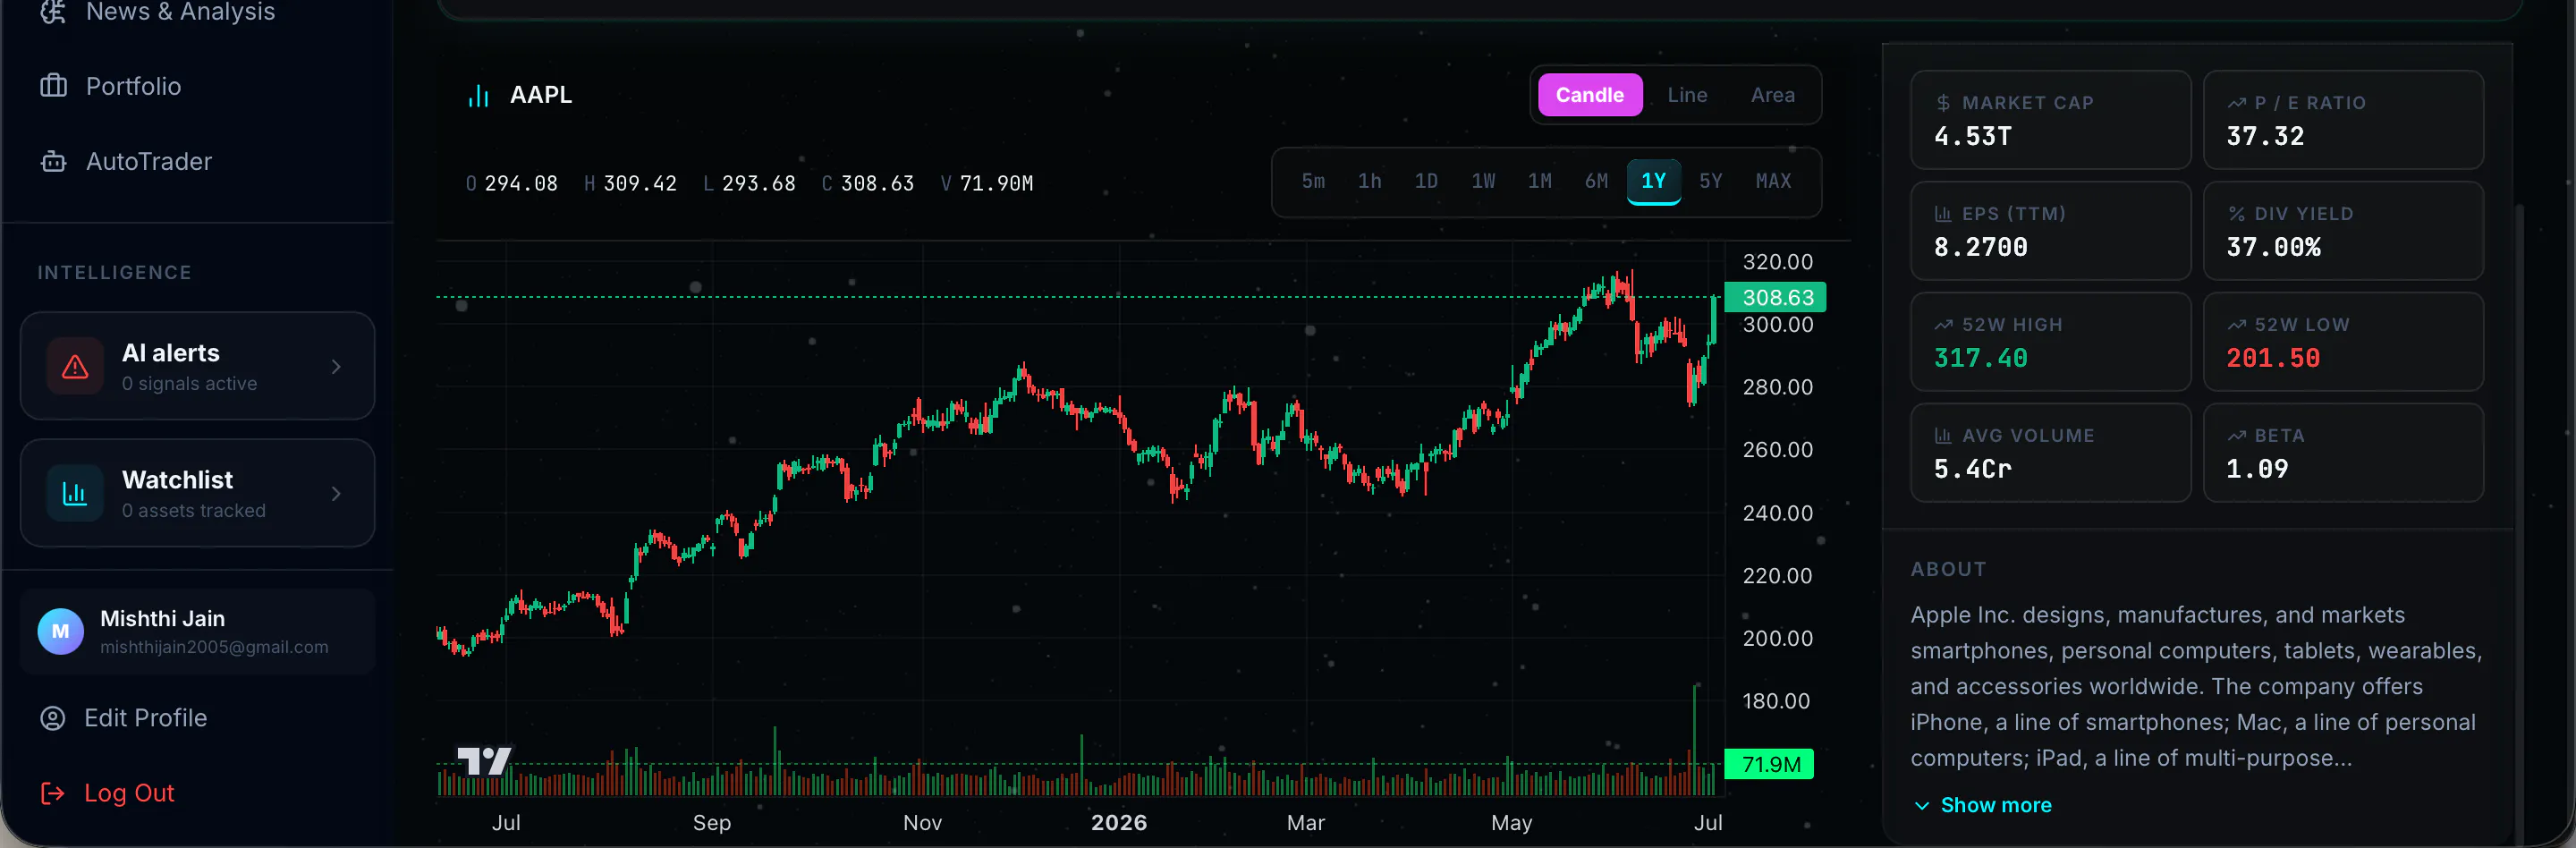Click the Avg Volume value 5.4Cr

tap(1972, 469)
